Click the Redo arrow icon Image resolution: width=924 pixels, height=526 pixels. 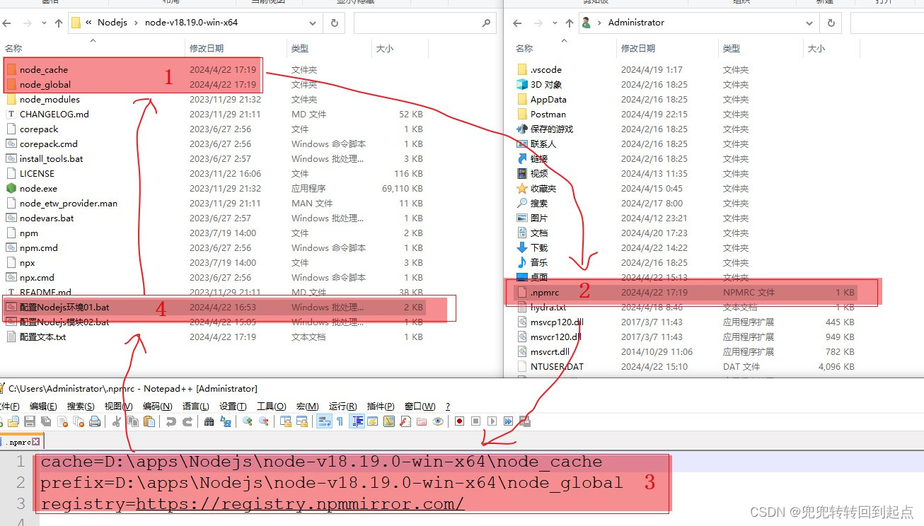click(187, 421)
